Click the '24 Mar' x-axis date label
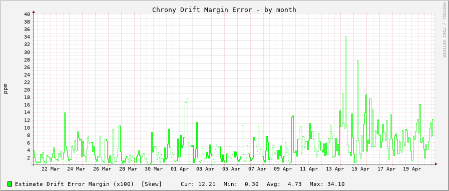The width and height of the screenshot is (449, 191). [76, 169]
